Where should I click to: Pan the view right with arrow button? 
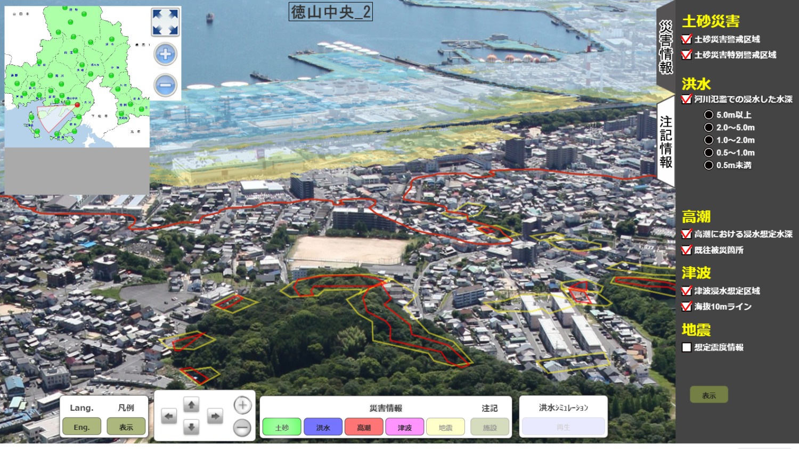click(x=215, y=416)
